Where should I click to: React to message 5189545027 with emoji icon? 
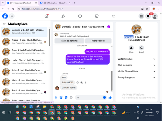[77, 83]
